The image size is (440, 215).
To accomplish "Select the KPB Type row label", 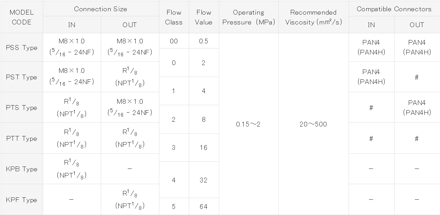I will (21, 169).
